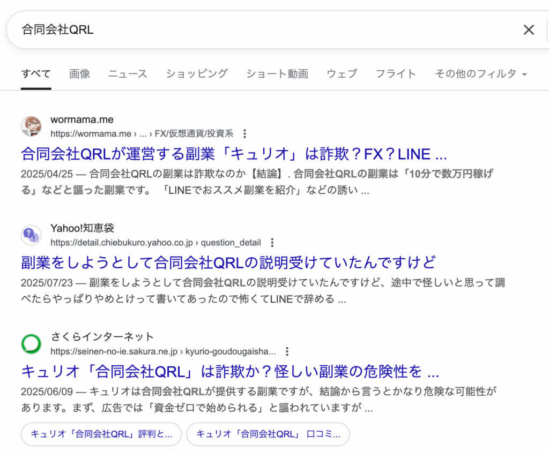The height and width of the screenshot is (451, 549).
Task: Click the キュリオ「合同会社QRL」評判と... sitelink chip
Action: click(x=101, y=434)
